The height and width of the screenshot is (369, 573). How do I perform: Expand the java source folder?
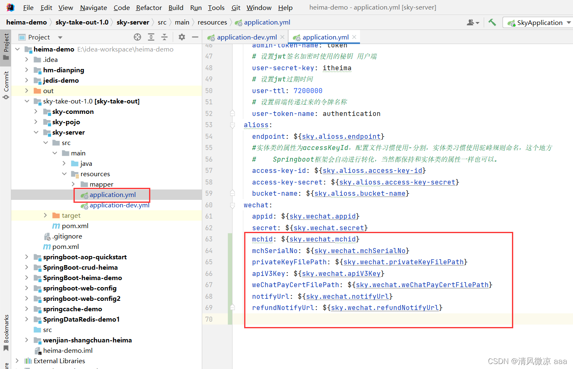[64, 163]
